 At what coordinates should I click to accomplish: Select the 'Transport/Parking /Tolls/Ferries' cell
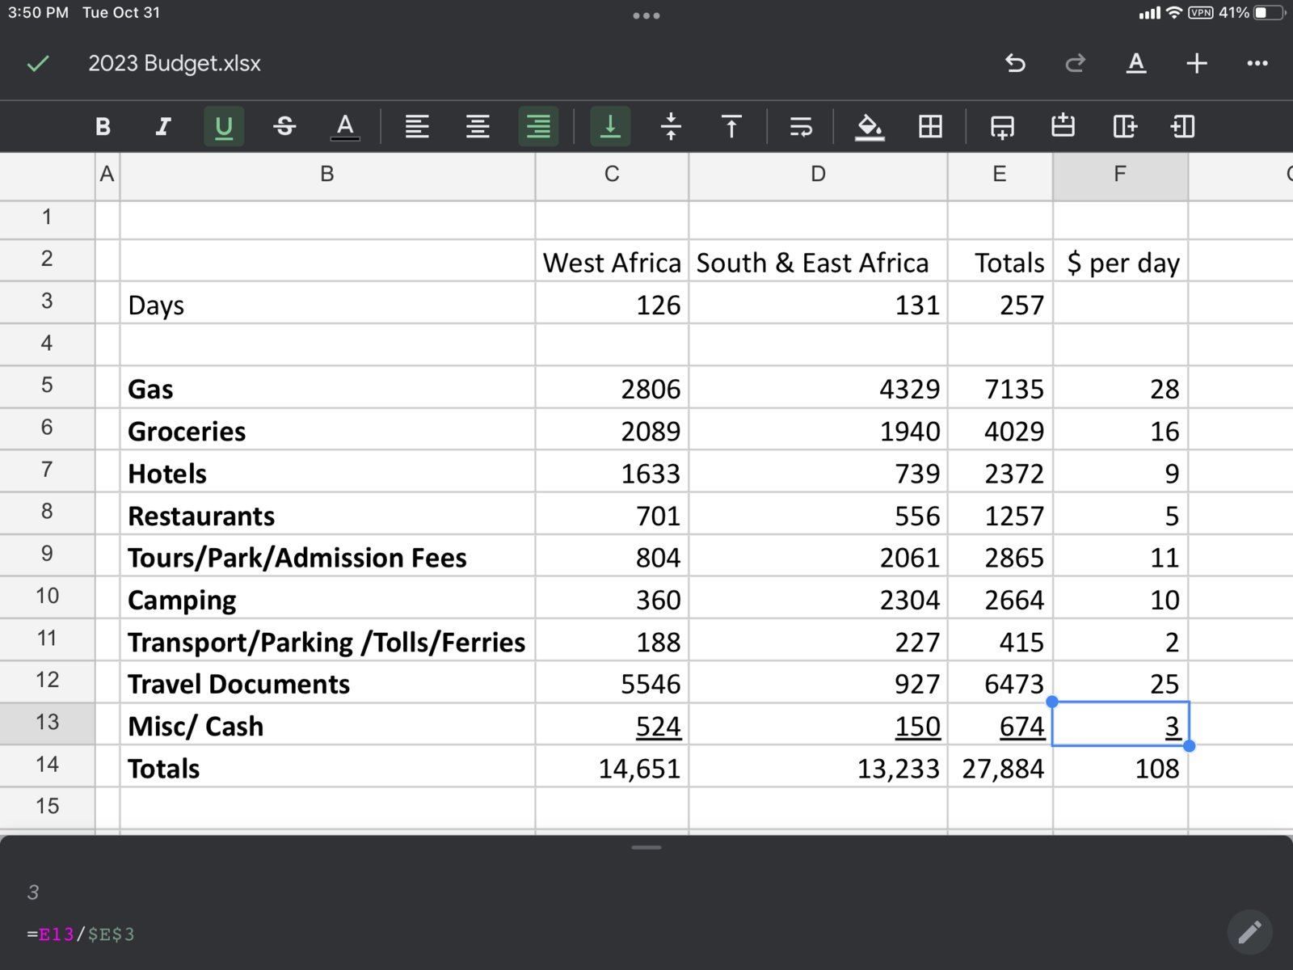(x=327, y=641)
